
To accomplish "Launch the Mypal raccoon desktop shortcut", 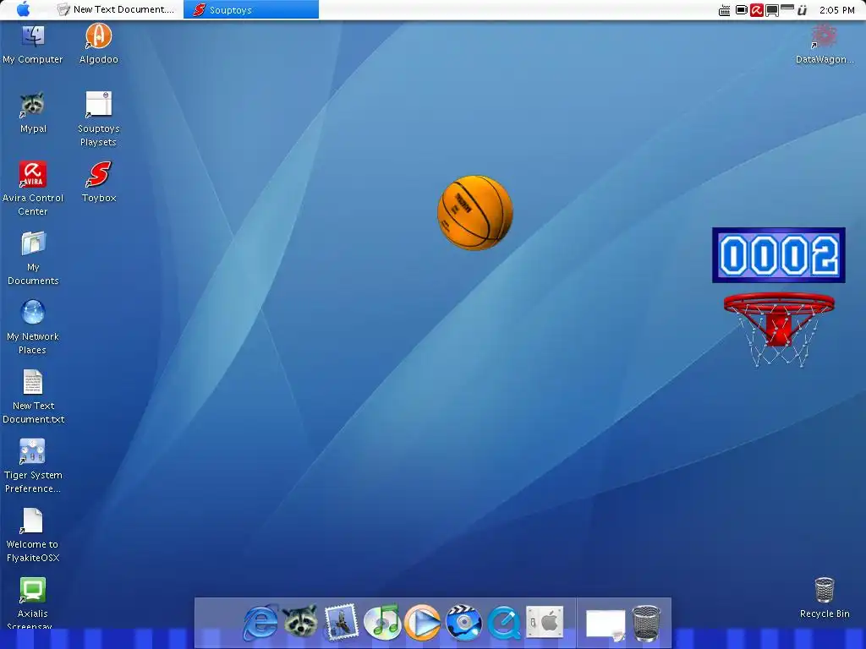I will click(33, 112).
